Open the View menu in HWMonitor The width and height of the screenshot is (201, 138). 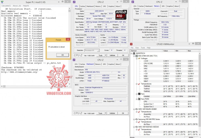tap(137, 48)
